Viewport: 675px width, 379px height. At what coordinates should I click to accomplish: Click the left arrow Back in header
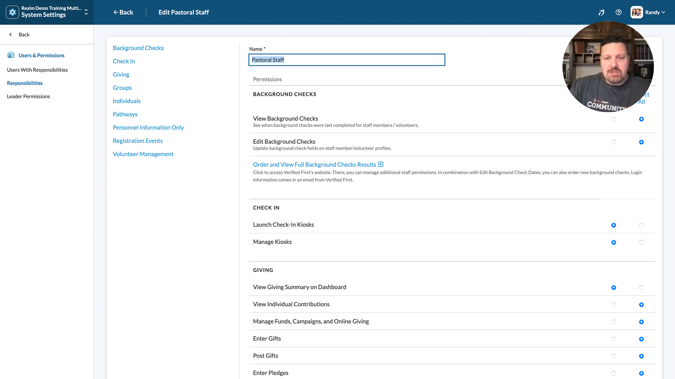(x=123, y=12)
